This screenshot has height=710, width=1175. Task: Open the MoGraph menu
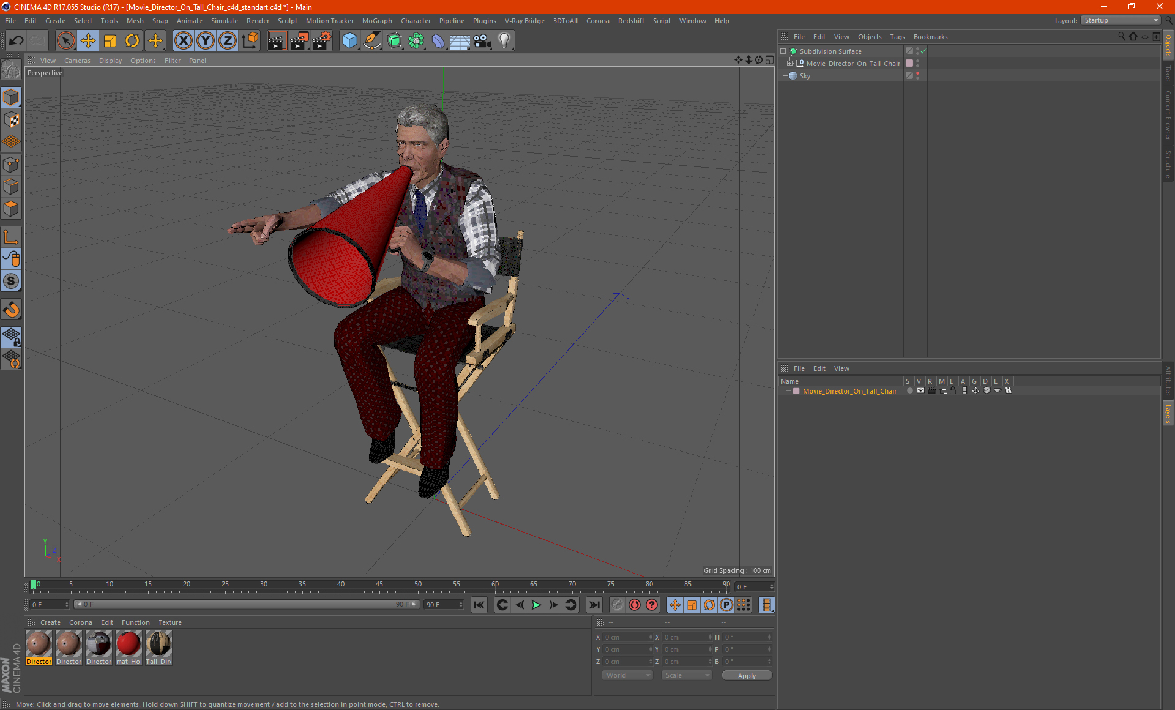pos(376,21)
